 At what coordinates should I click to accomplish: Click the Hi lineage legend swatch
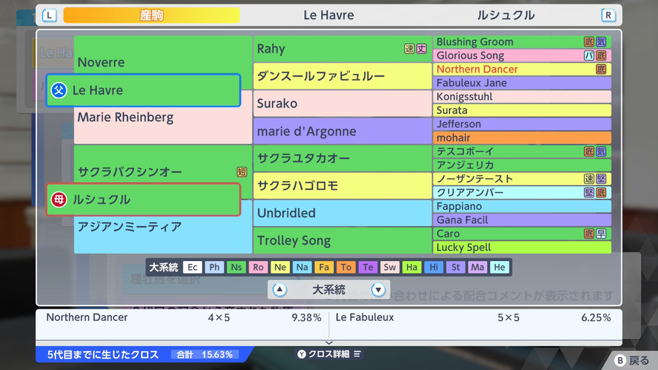coord(434,267)
